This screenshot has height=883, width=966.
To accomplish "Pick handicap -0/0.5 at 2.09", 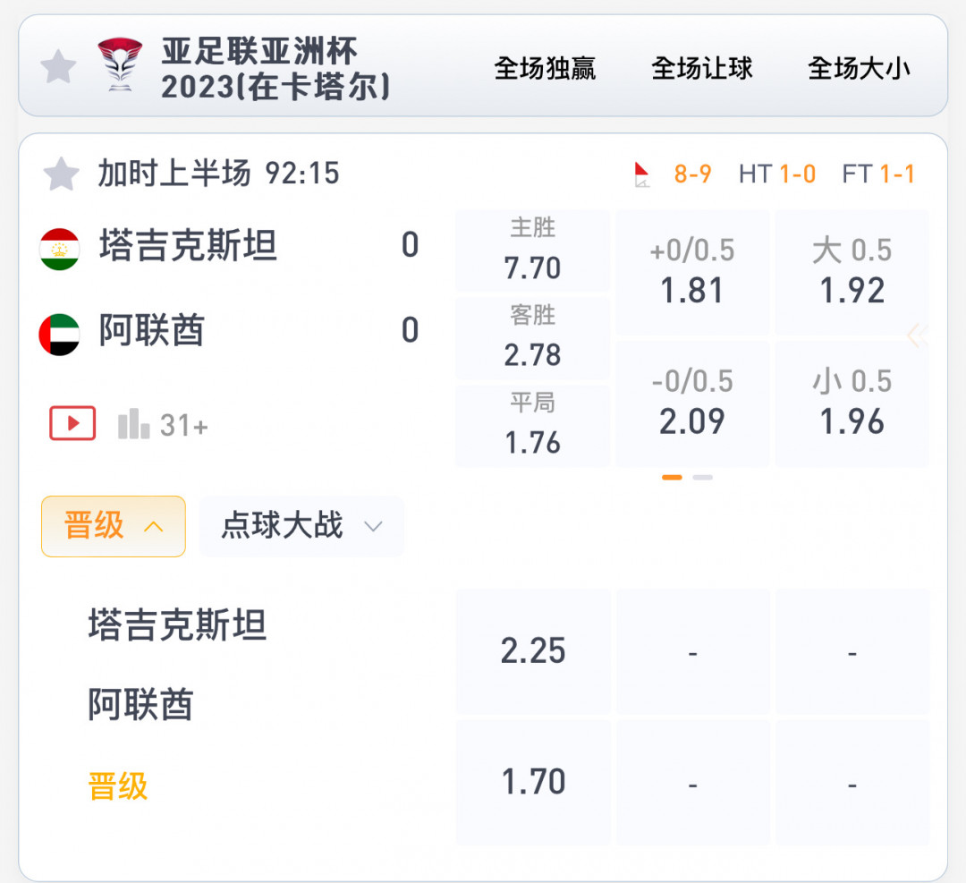I will point(692,403).
